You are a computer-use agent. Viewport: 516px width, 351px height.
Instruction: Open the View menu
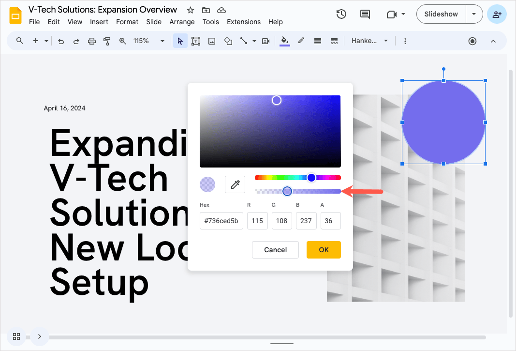74,22
